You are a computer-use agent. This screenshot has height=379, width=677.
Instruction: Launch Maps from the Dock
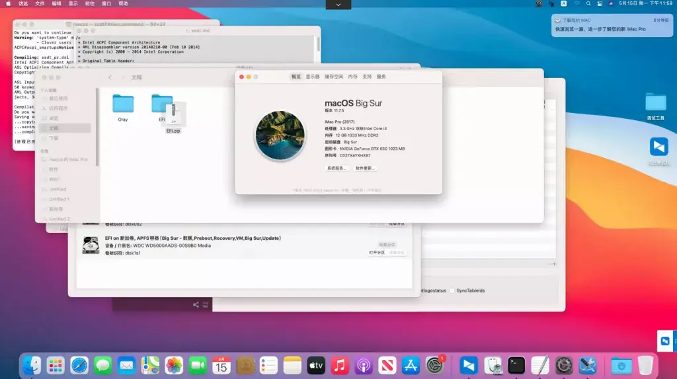(150, 366)
